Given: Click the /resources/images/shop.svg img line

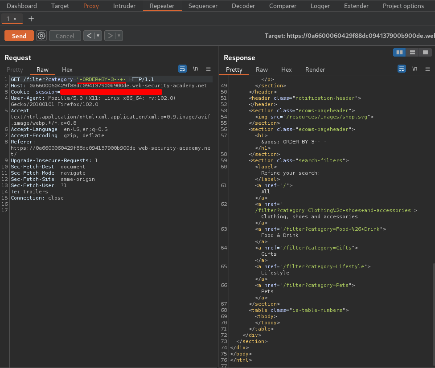Looking at the screenshot, I should 314,117.
